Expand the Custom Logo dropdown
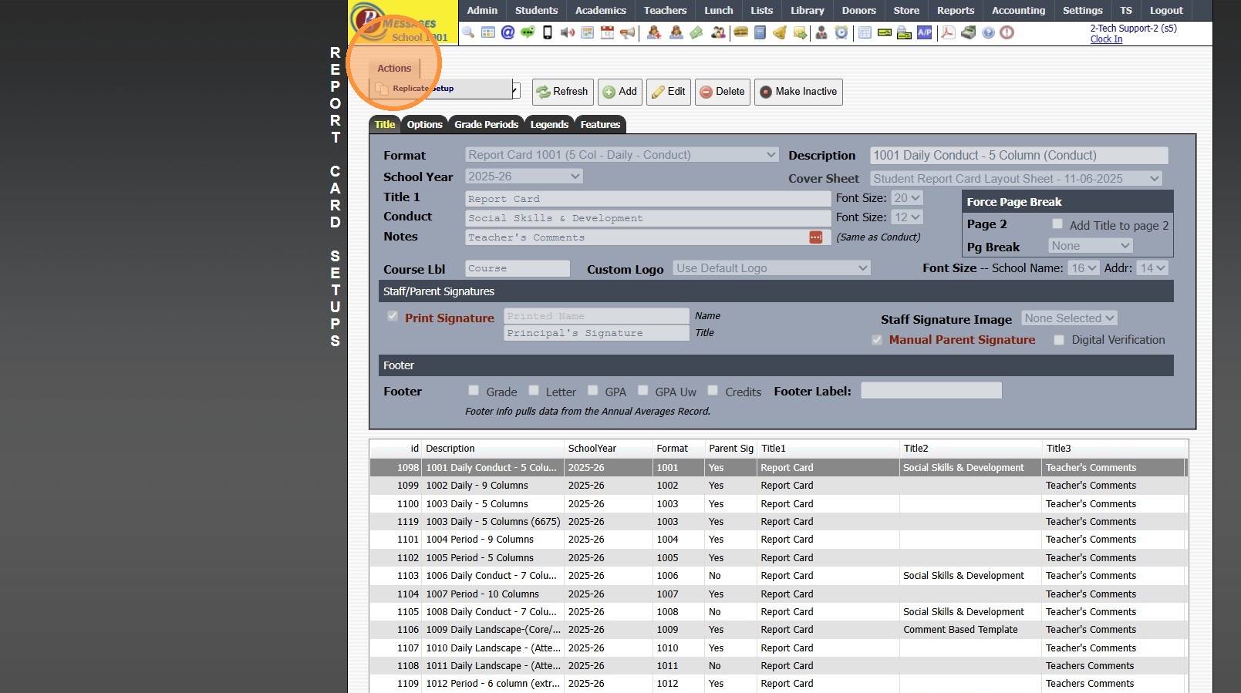 [771, 268]
